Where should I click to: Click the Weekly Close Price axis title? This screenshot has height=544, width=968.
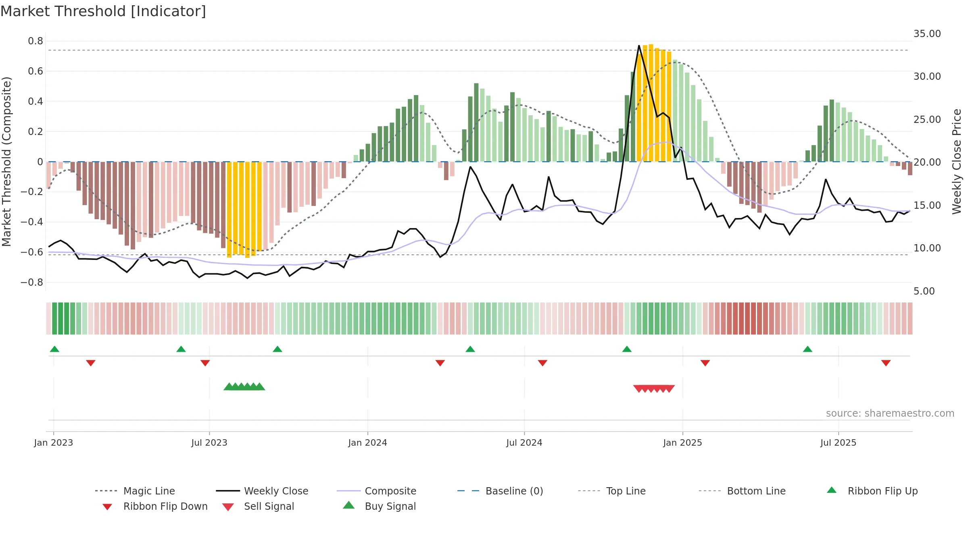tap(957, 162)
